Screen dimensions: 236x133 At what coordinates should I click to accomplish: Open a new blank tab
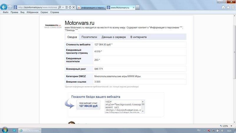point(137,8)
